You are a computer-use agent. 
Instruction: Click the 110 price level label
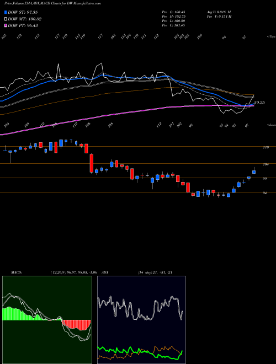coord(266,147)
